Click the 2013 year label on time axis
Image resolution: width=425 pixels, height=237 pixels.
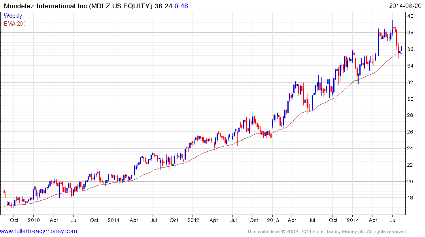tap(273, 220)
